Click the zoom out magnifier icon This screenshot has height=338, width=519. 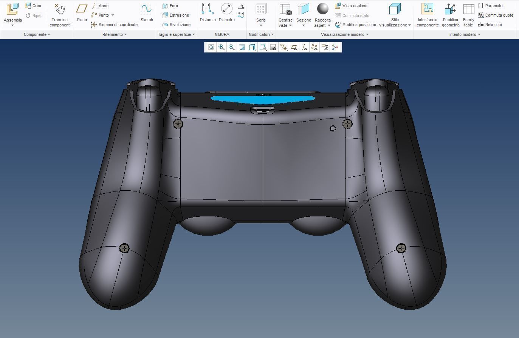[232, 47]
